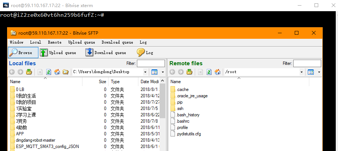Image resolution: width=338 pixels, height=151 pixels.
Task: Open the Download queue toolbar button
Action: click(106, 53)
